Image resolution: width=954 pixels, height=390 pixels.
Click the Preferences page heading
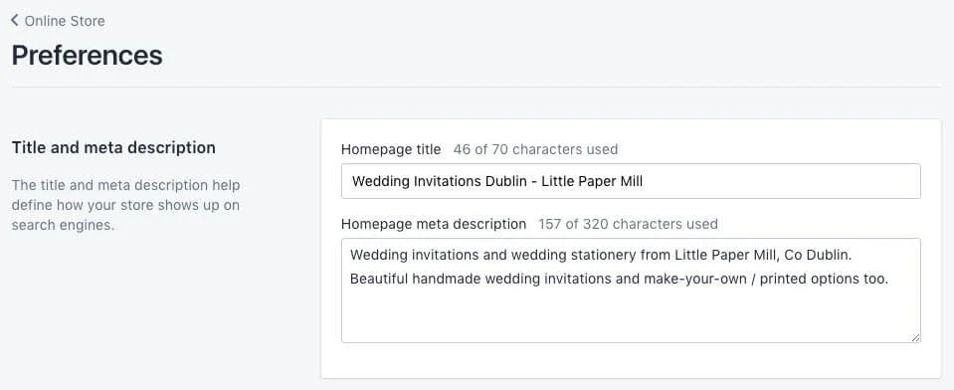[x=87, y=55]
